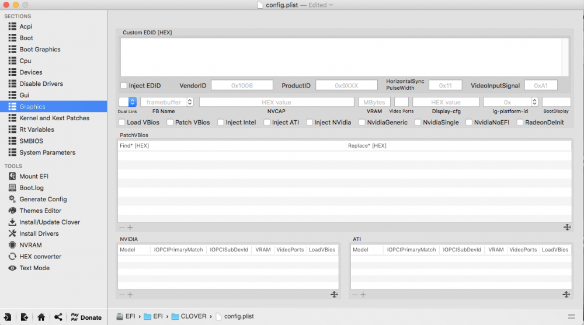Screen dimensions: 584x325
Task: Enable Inject NVidia option
Action: tap(310, 123)
